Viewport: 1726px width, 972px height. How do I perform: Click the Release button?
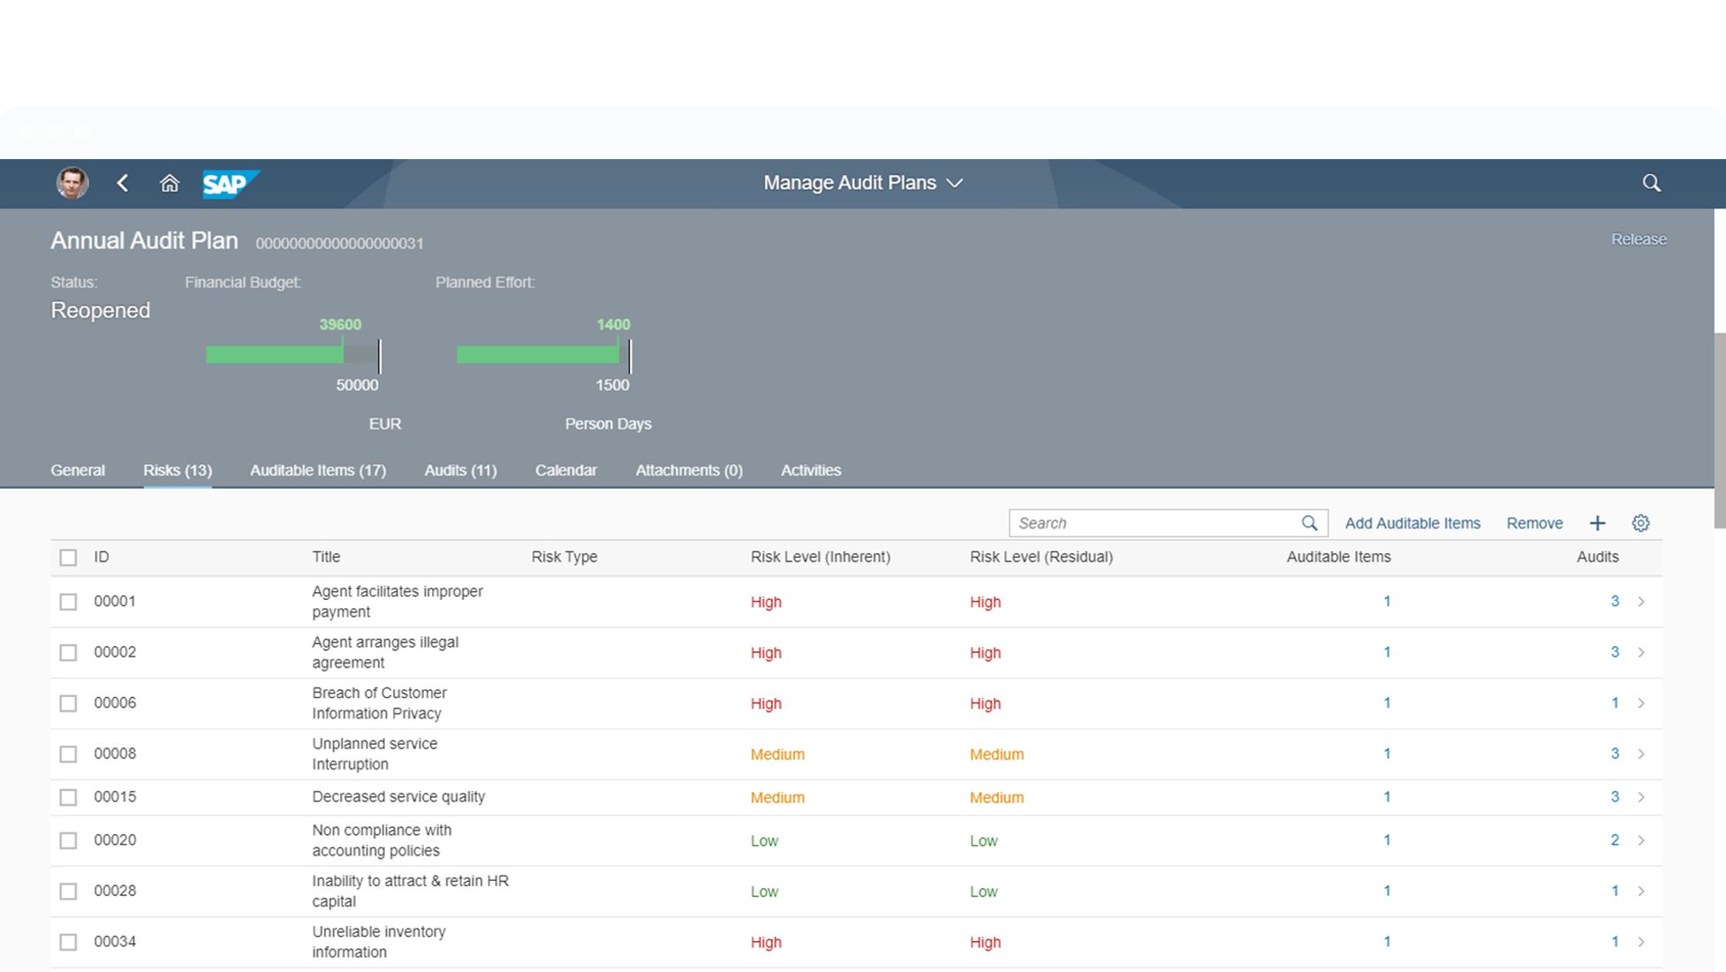coord(1638,239)
